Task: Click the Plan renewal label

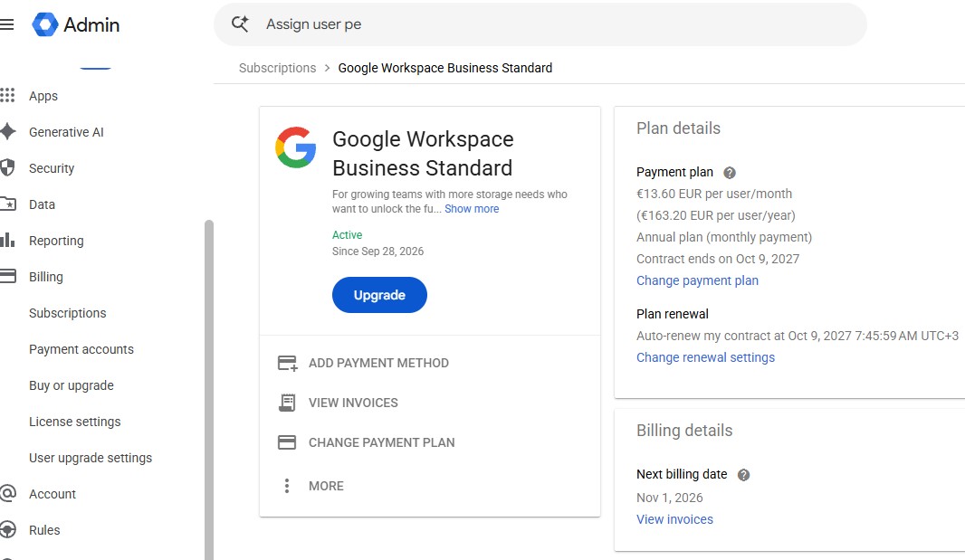Action: point(672,314)
